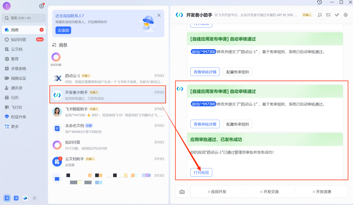
Task: Open the pinned 知识问答 shortcut avatar
Action: 56,57
